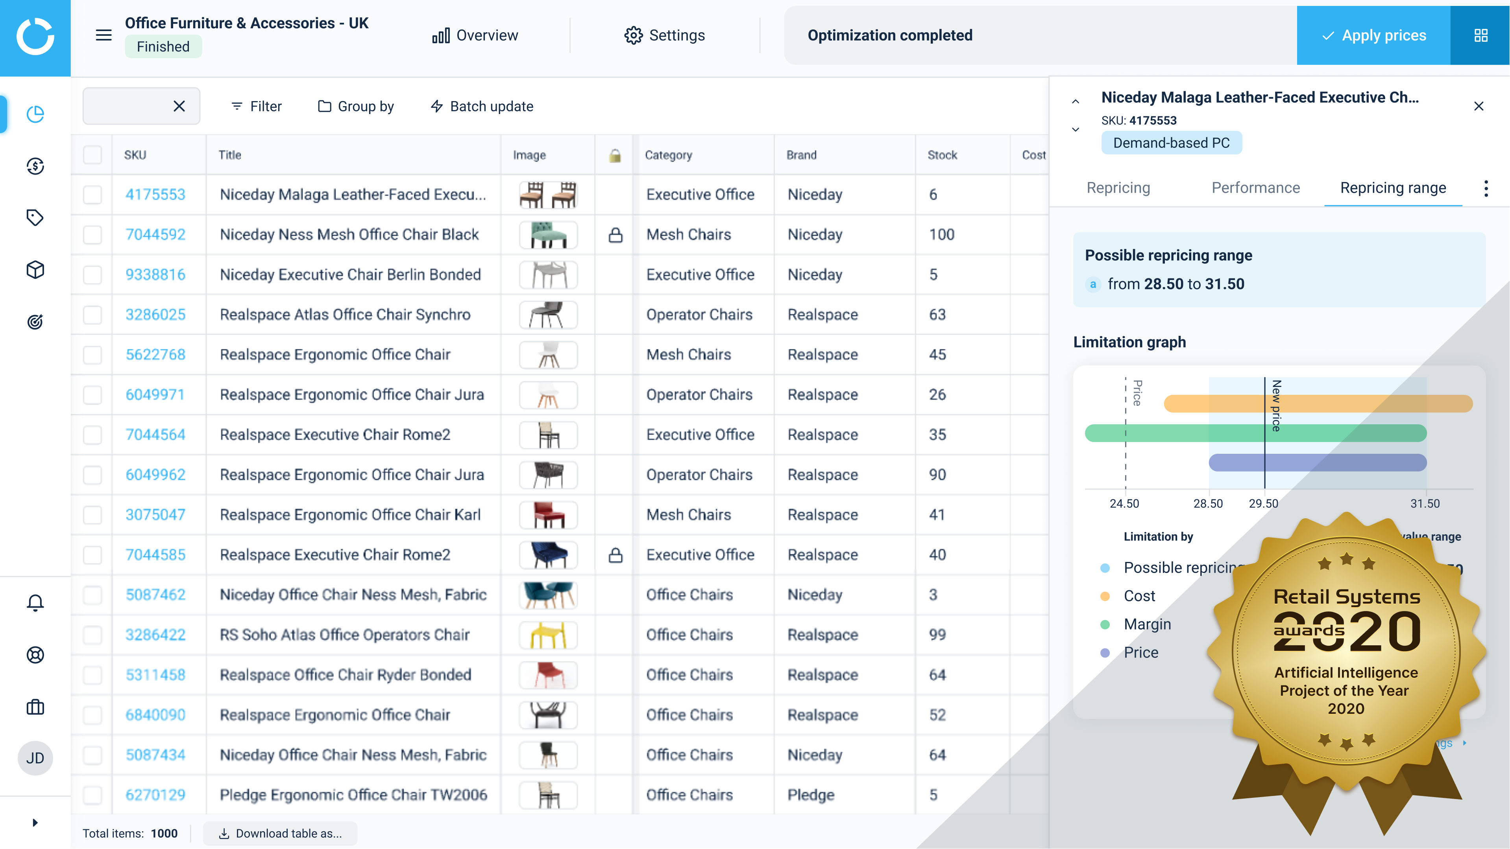1510x849 pixels.
Task: Open the pie-chart analytics icon in sidebar
Action: click(35, 114)
